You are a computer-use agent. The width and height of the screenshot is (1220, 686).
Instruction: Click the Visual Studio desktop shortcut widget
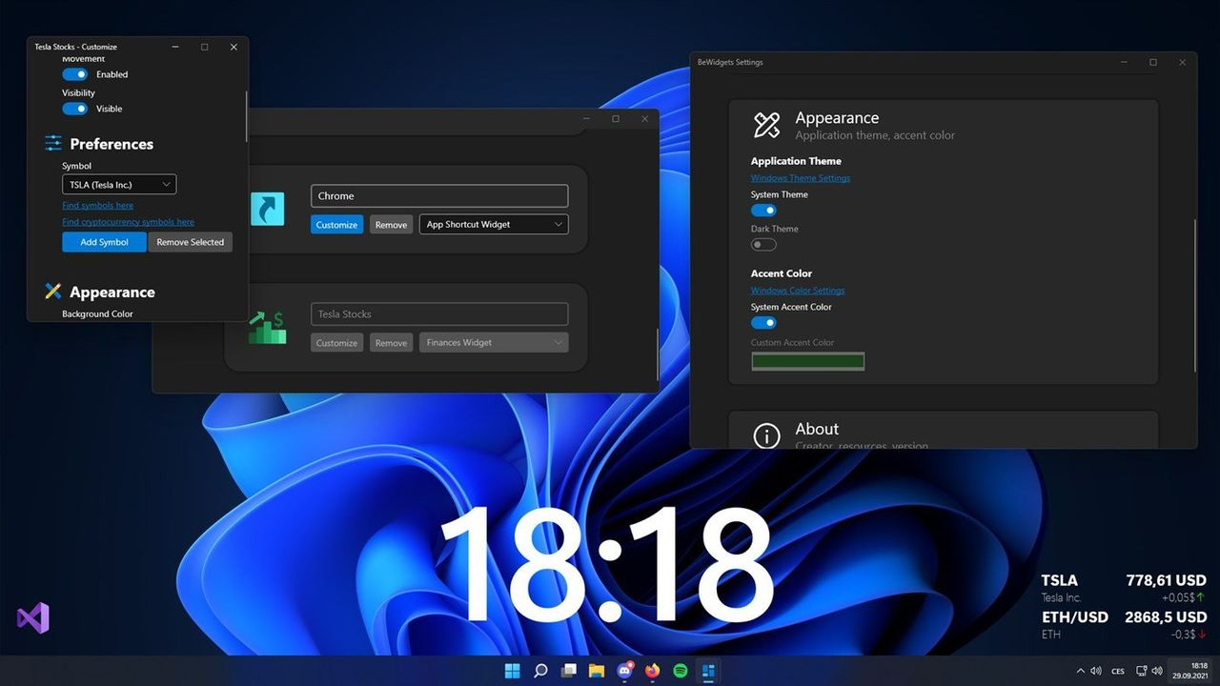[33, 618]
